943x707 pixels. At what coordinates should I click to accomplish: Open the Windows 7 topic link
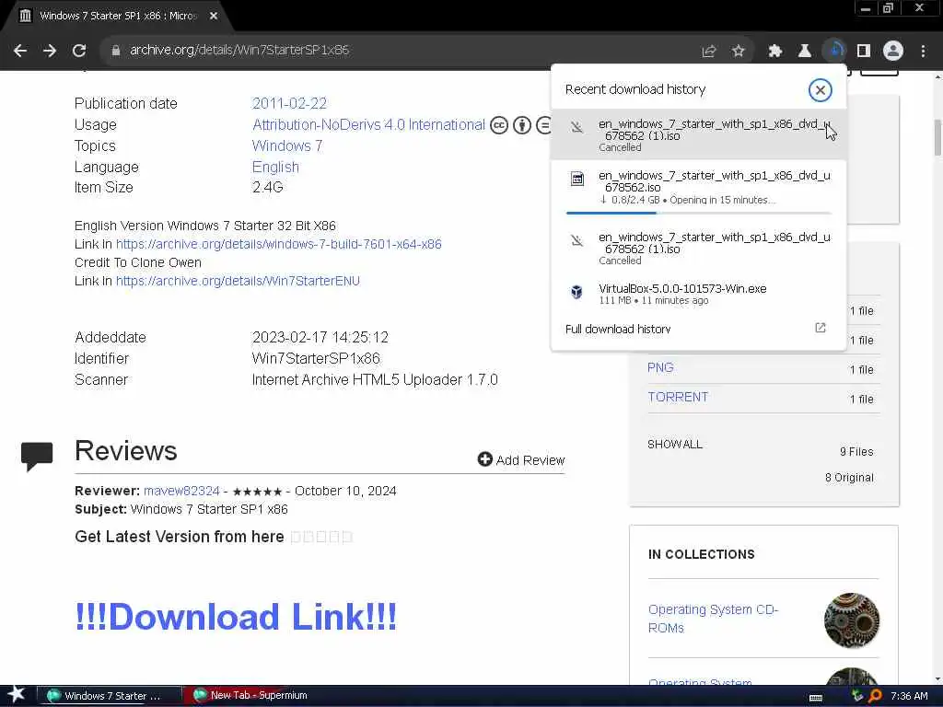point(287,145)
